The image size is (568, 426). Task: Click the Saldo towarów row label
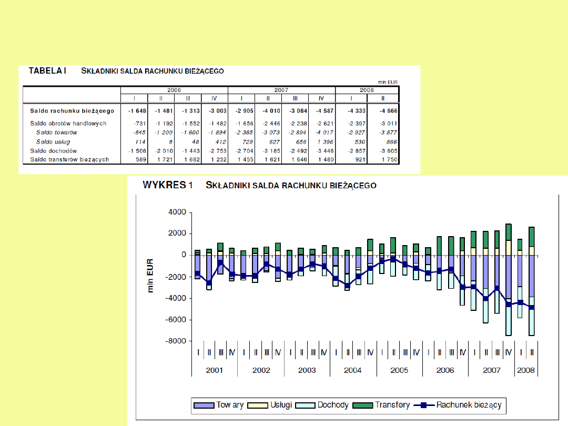(57, 133)
